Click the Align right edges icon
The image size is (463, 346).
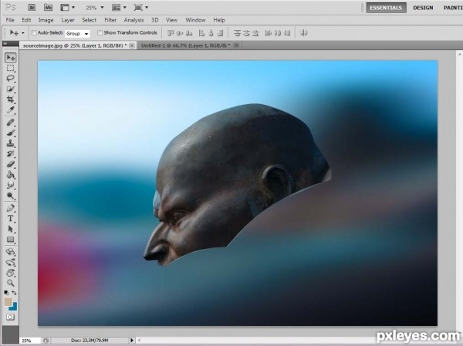coord(220,33)
